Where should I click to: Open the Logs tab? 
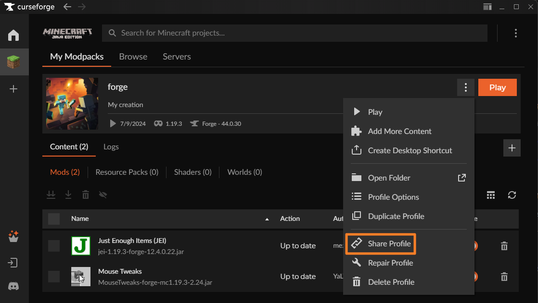pos(111,147)
